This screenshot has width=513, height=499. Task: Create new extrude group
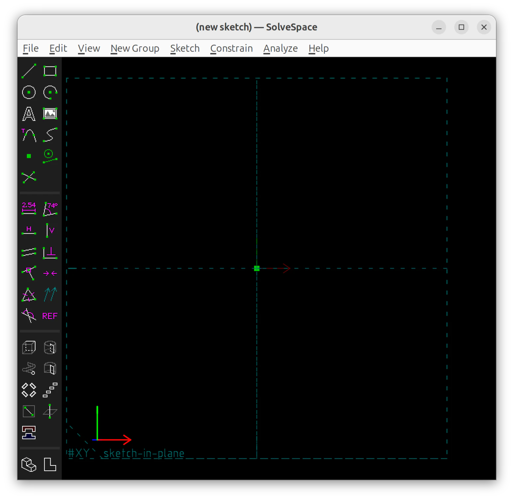coord(29,348)
